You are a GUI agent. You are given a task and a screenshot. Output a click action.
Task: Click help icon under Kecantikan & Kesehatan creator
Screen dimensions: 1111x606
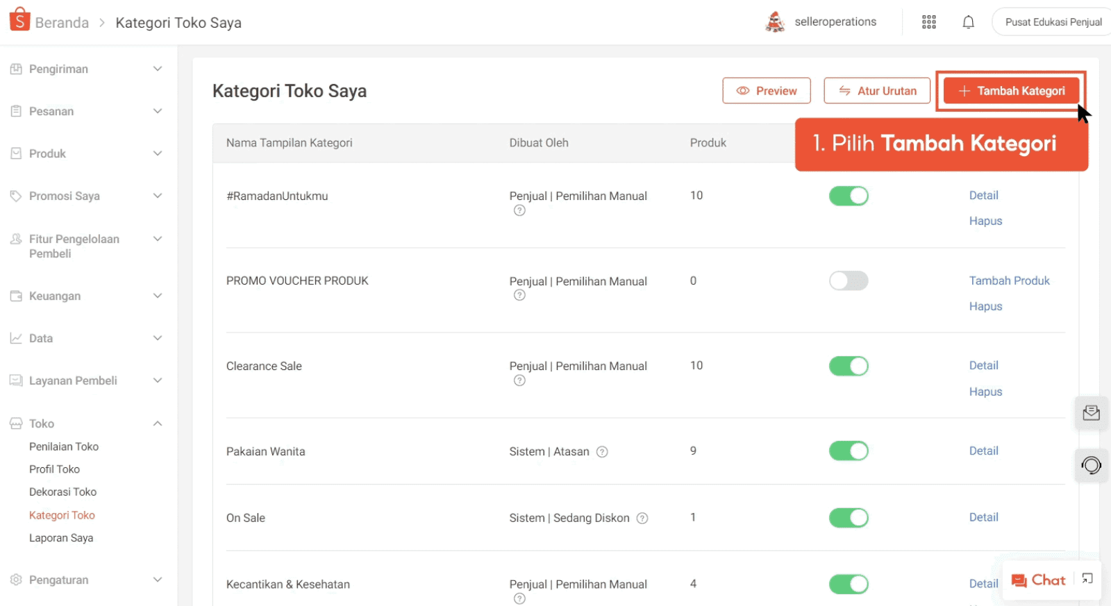[519, 598]
